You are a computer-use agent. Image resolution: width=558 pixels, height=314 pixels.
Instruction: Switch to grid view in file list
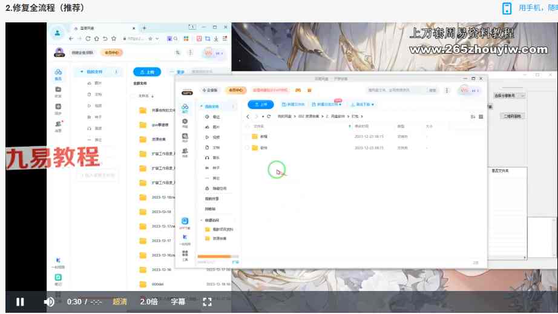tap(481, 116)
